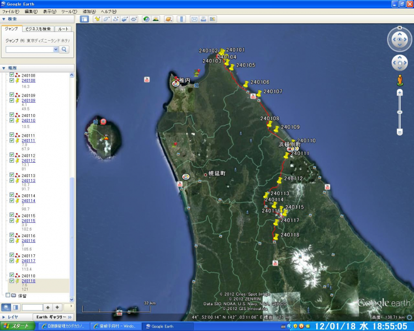Click the 240118 pushpin on the map
Image resolution: width=414 pixels, height=331 pixels.
pos(275,237)
